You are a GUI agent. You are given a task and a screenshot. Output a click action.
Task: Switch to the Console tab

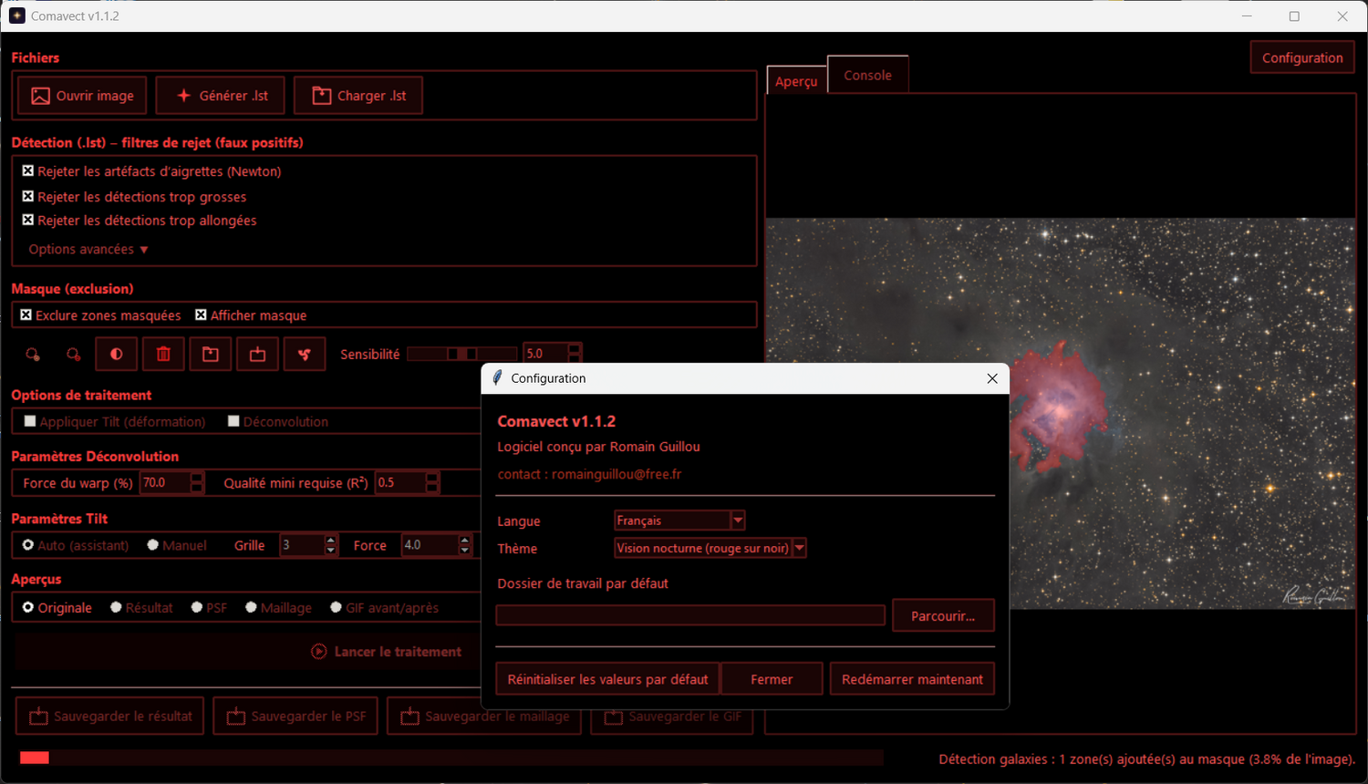coord(867,75)
